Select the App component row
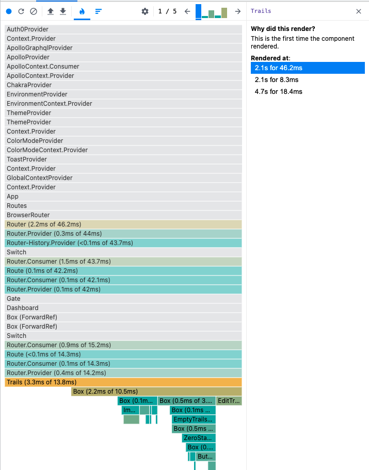The image size is (369, 470). 123,197
